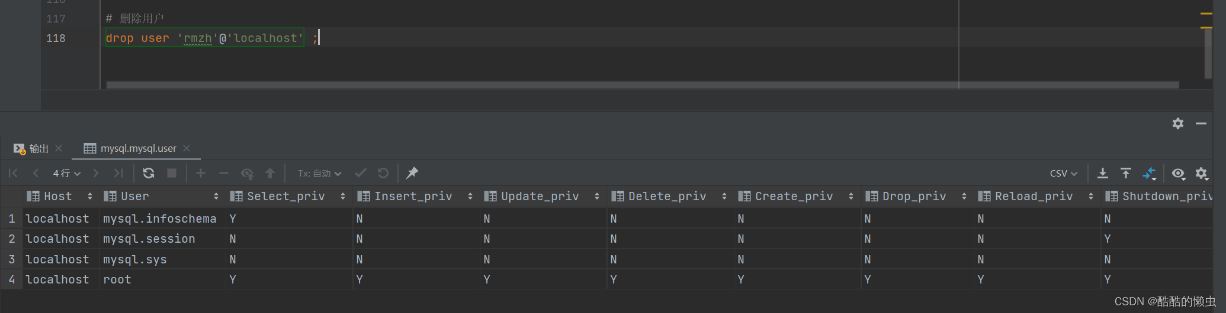Sort by the User column
Screen dimensions: 1226x313
point(216,196)
